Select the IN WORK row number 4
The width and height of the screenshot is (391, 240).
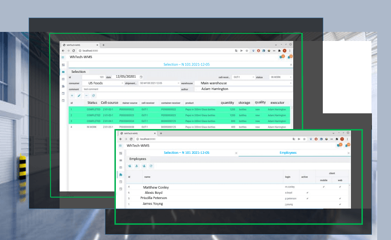[180, 127]
